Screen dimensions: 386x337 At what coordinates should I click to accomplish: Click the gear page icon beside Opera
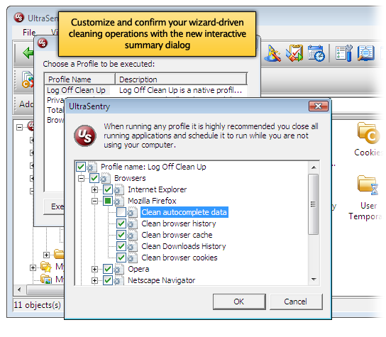pyautogui.click(x=119, y=269)
